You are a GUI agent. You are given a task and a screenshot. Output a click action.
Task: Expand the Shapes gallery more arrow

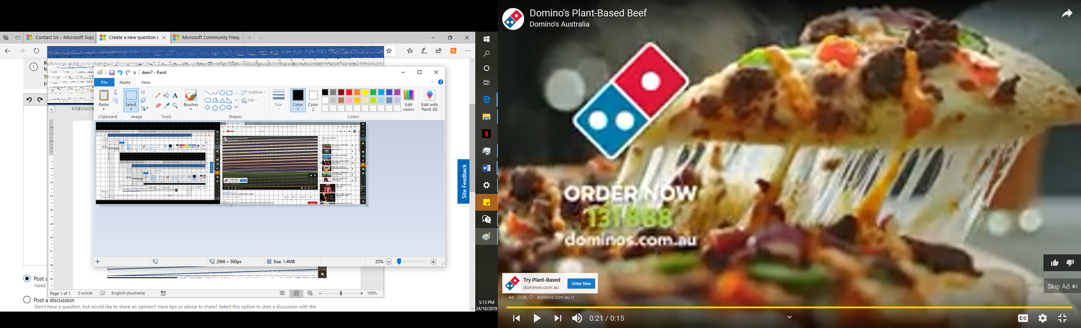click(236, 108)
